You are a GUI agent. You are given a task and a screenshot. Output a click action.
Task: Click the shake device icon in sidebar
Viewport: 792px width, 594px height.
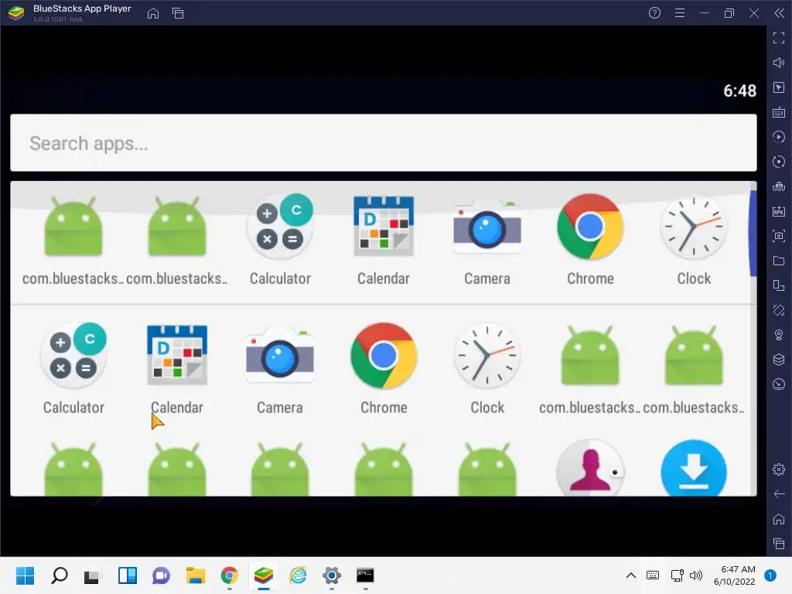point(779,310)
